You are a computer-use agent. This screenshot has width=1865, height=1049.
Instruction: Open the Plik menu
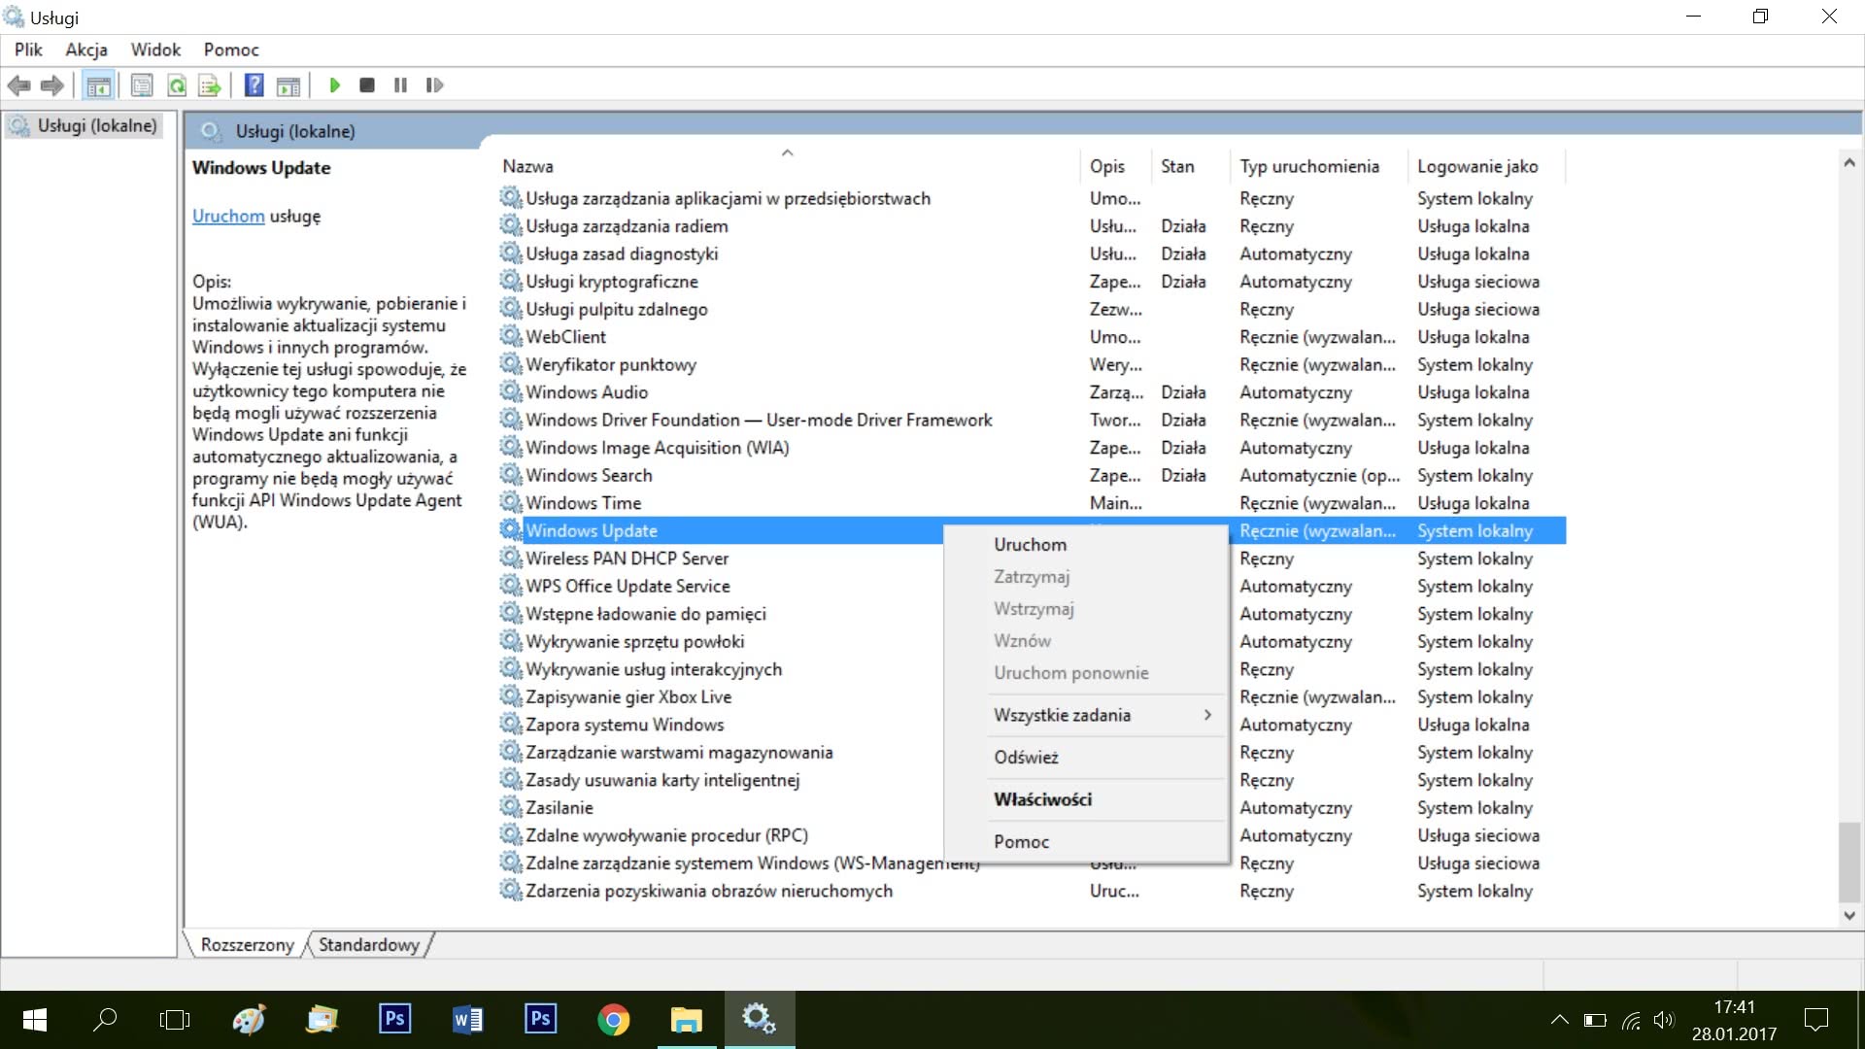pyautogui.click(x=28, y=50)
